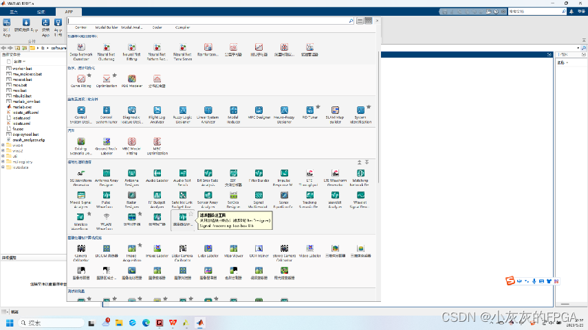Open the Video Labeler app
The height and width of the screenshot is (330, 588).
[309, 251]
